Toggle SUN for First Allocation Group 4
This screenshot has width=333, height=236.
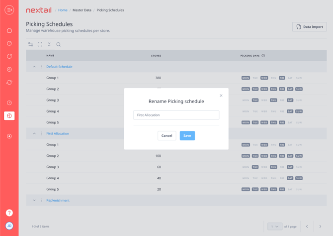(299, 178)
